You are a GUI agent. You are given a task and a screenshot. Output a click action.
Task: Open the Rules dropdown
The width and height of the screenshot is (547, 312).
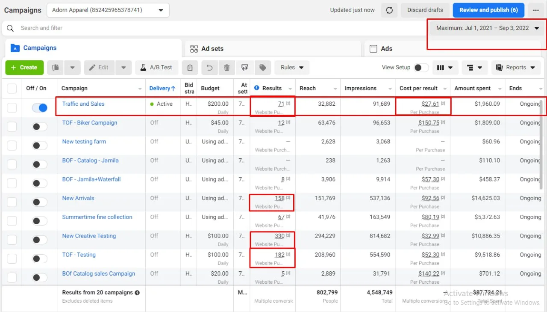pos(292,68)
